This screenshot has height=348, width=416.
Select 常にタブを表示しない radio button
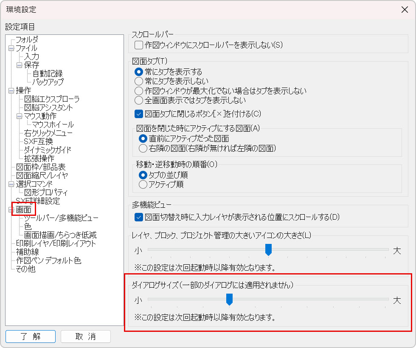click(138, 81)
